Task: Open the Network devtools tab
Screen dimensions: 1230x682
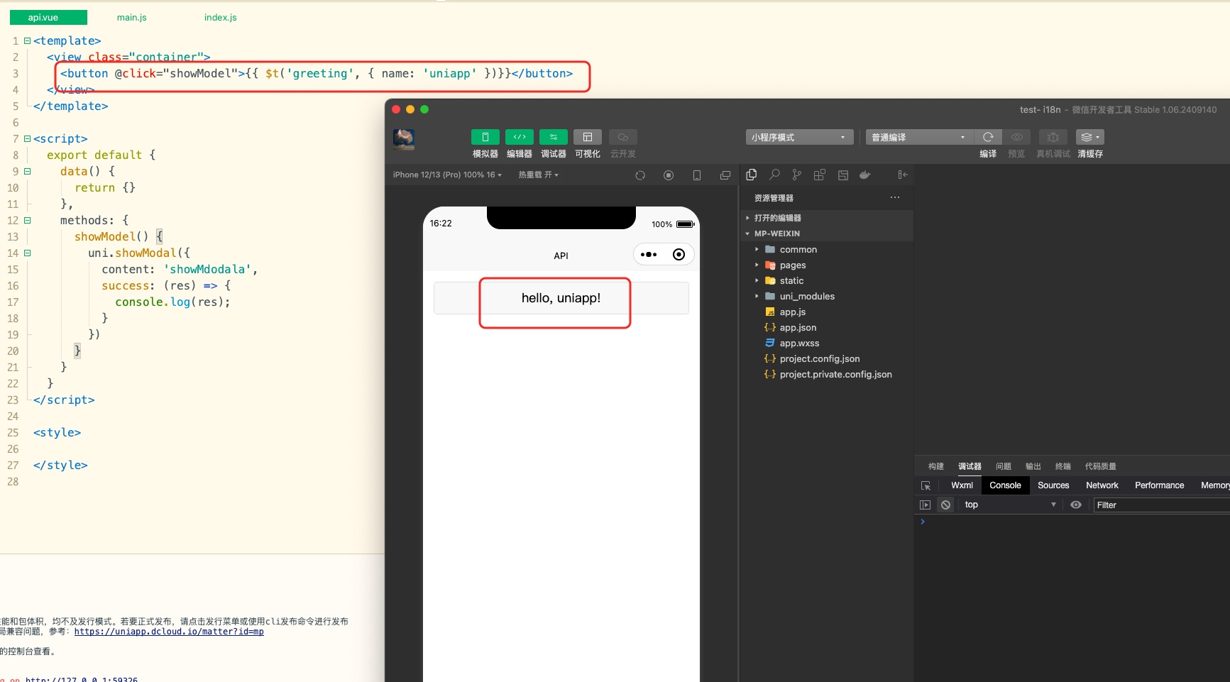Action: 1102,485
